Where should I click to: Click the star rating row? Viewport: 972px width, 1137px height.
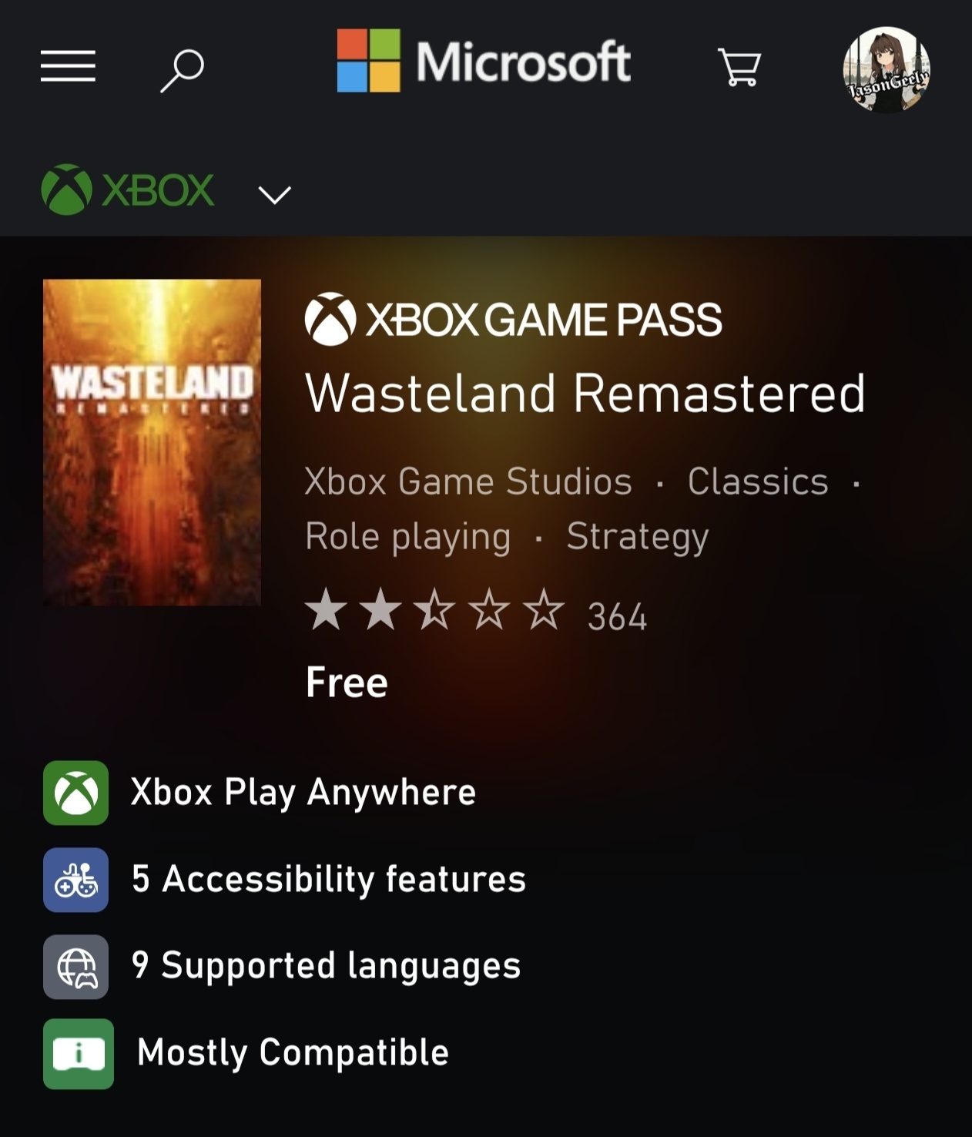(x=435, y=611)
